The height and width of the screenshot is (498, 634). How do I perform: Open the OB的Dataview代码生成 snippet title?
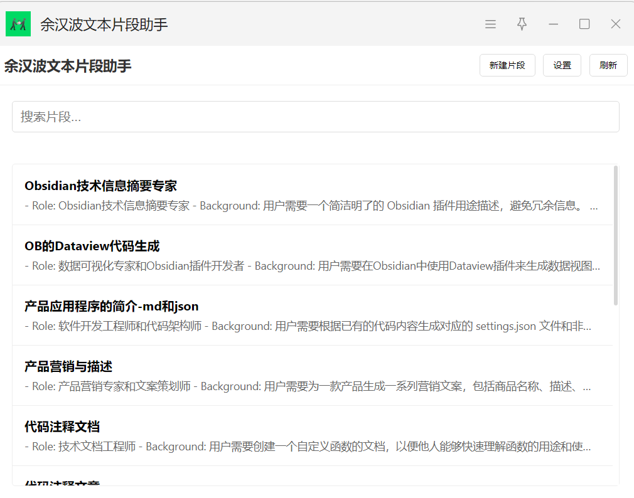pyautogui.click(x=92, y=246)
